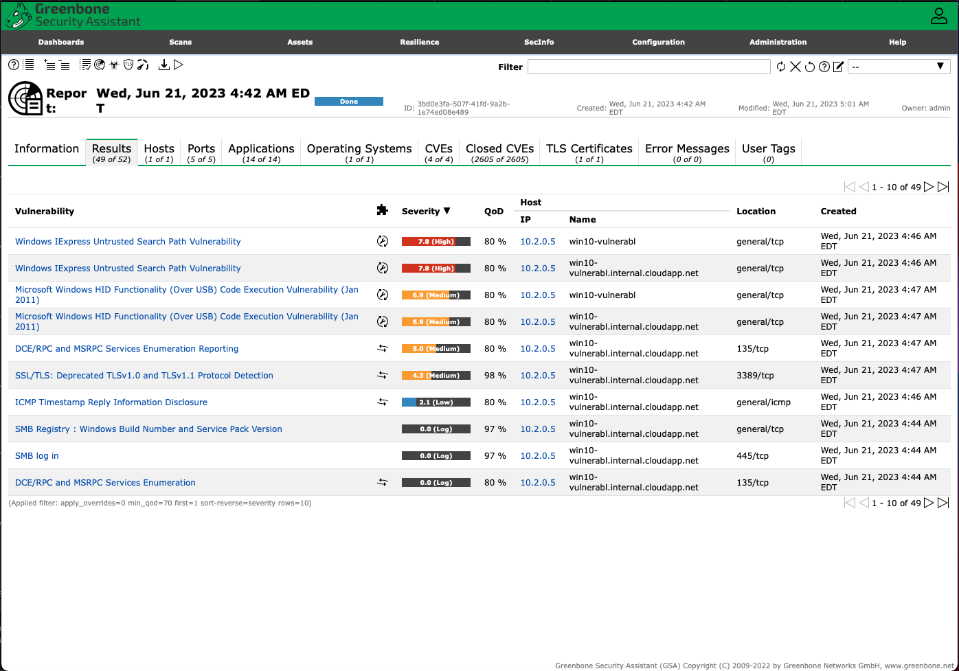Open the saved filter dropdown

[x=899, y=67]
